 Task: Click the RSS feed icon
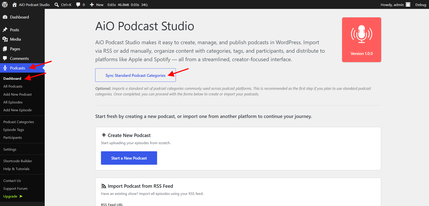click(103, 186)
